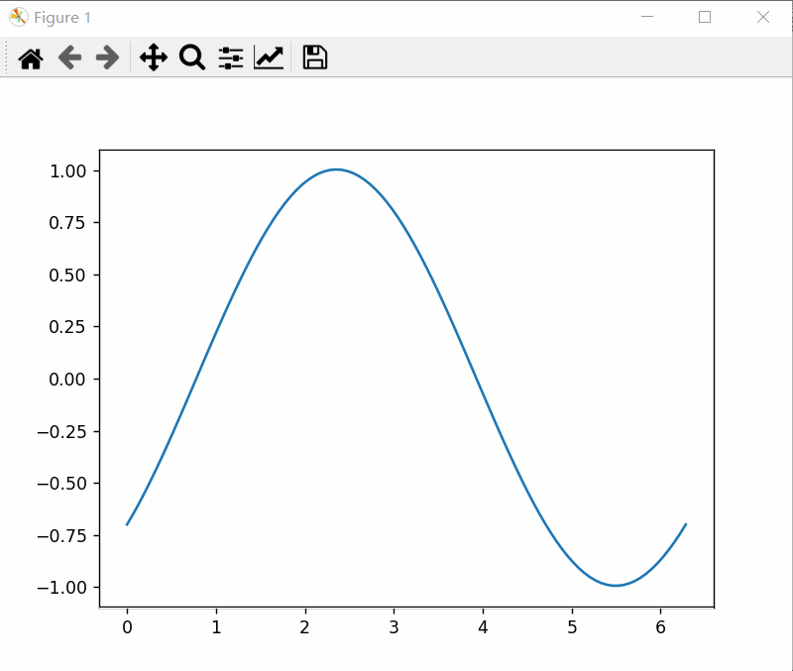Click the y-axis label −0.50

(x=61, y=484)
